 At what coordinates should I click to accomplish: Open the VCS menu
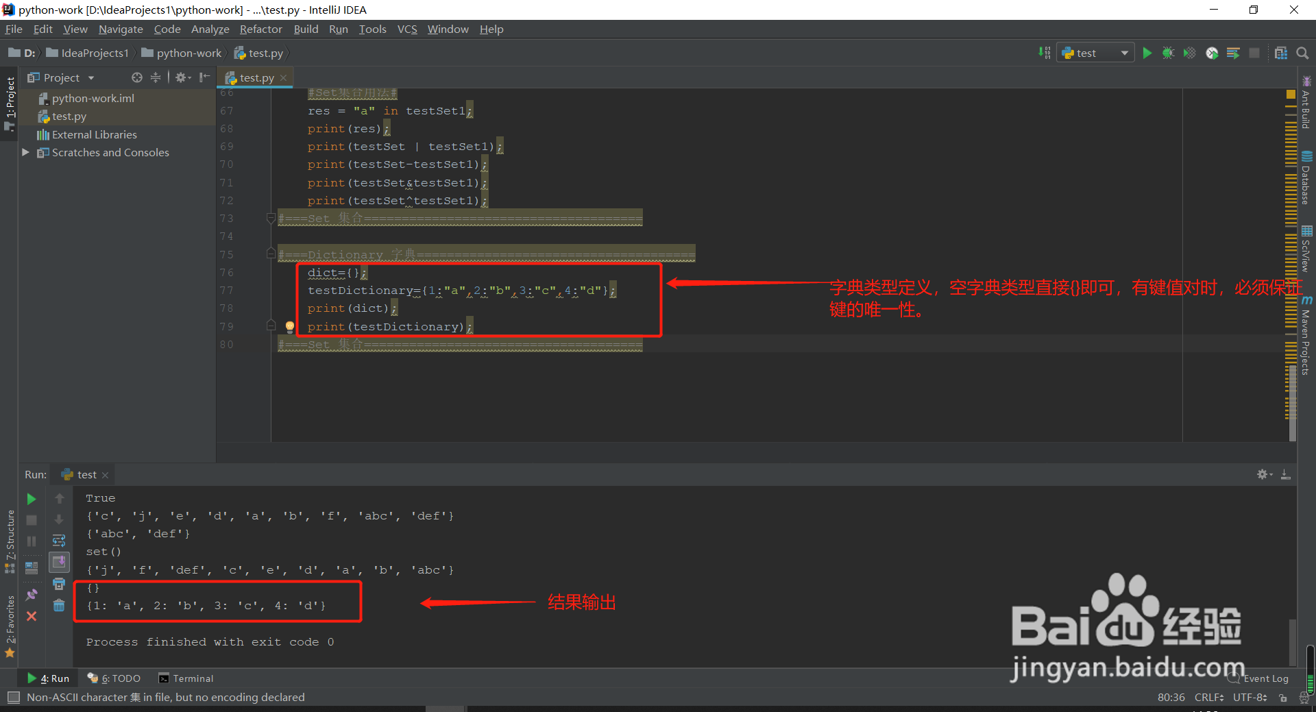[407, 29]
